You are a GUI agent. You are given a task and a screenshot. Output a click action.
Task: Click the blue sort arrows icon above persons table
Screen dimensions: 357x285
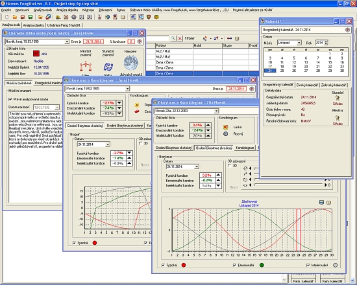click(x=216, y=38)
